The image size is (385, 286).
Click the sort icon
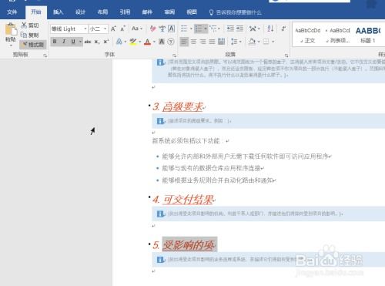click(270, 29)
